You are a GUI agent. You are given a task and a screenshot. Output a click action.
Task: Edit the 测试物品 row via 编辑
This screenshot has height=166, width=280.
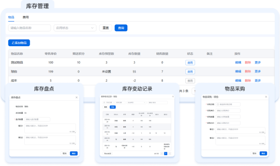[x=238, y=62]
